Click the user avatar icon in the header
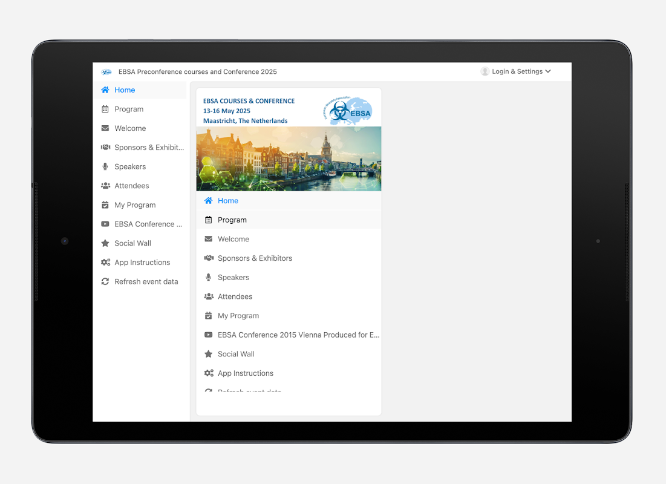The image size is (666, 484). pos(485,71)
